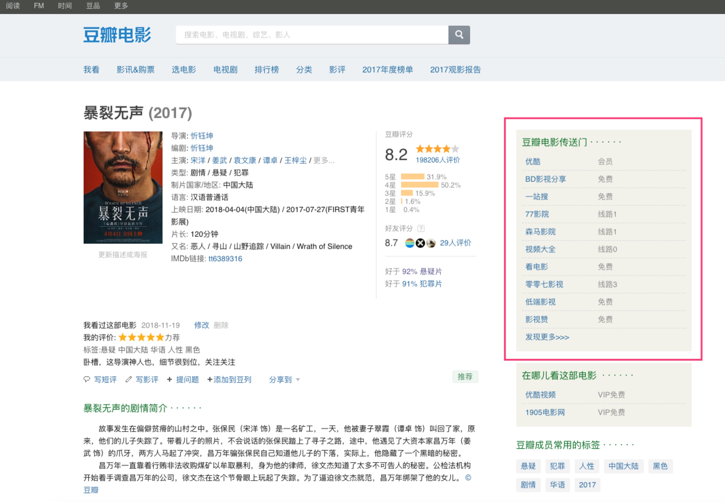
Task: Expand 更多... in the cast list
Action: click(x=324, y=160)
